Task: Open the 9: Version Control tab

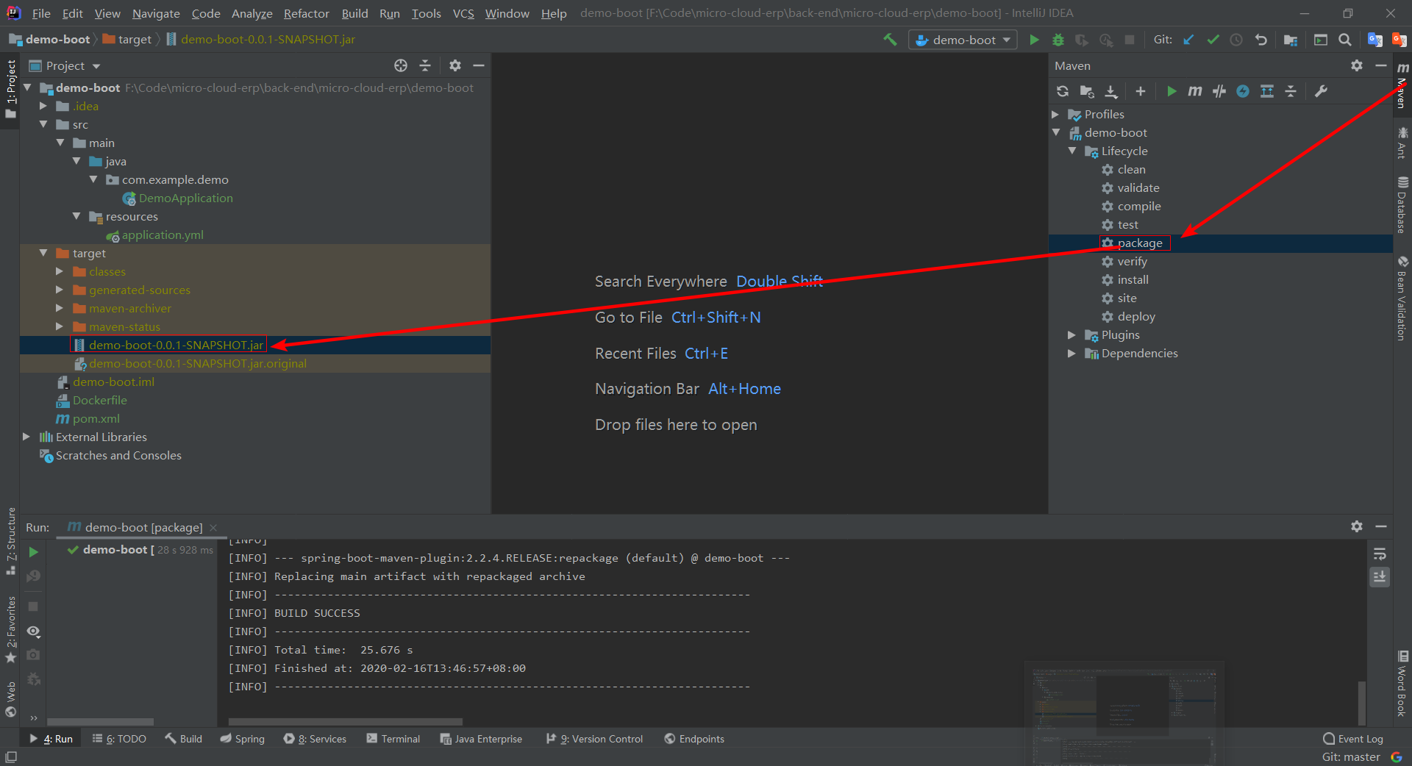Action: click(x=594, y=739)
